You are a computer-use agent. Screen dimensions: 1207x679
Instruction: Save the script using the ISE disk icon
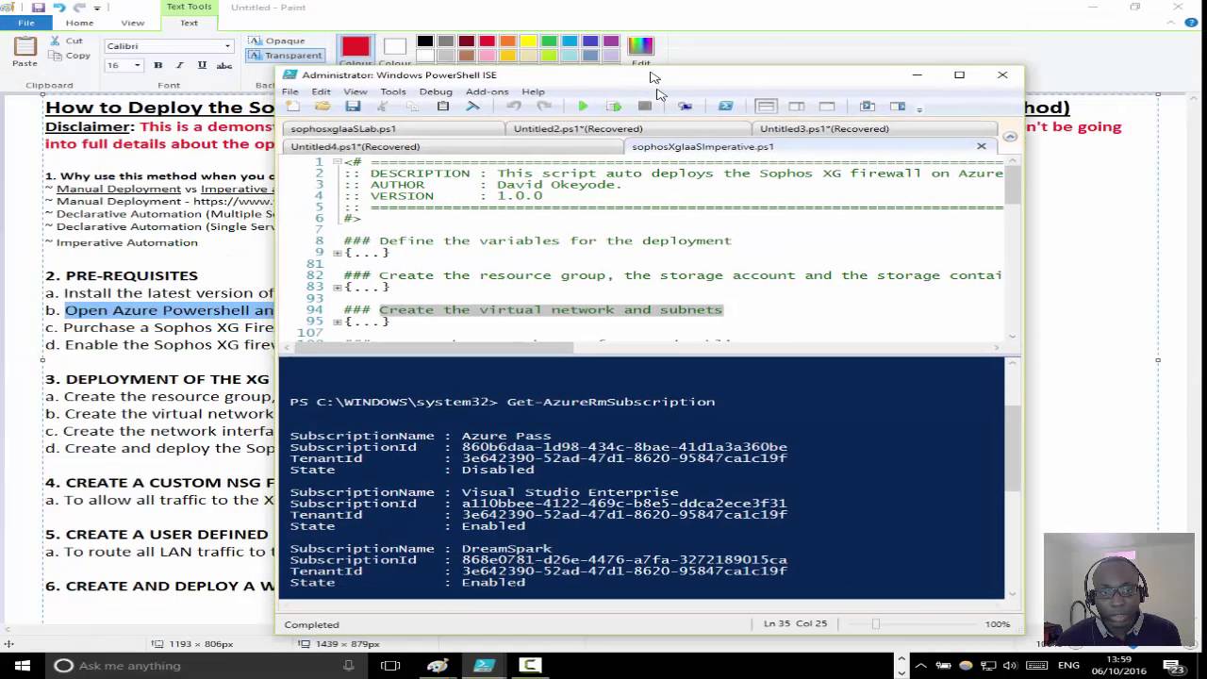352,107
